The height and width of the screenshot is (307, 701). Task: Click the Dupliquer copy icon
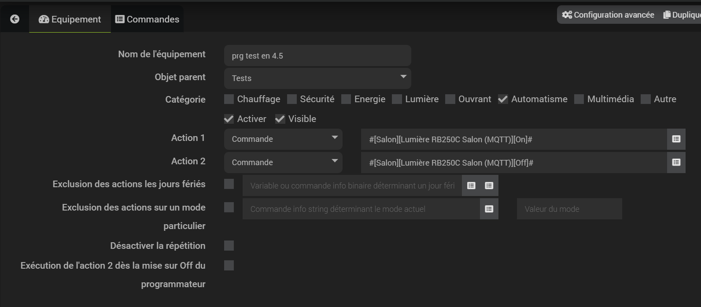[x=667, y=15]
